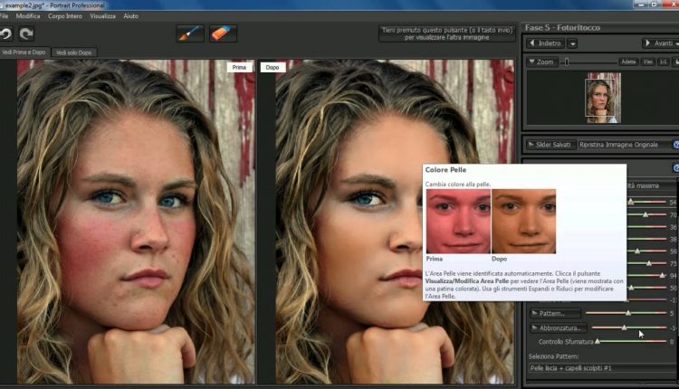Click the Viso zoom button
The image size is (679, 389).
point(648,62)
